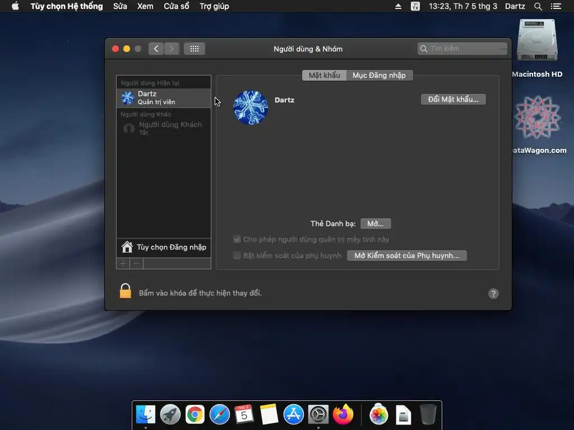Open Tùy chọn Hệ thống menu
This screenshot has height=430, width=574.
point(67,6)
